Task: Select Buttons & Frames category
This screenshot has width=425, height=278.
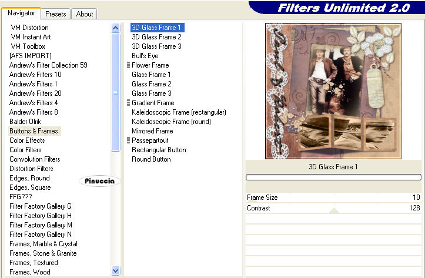Action: tap(34, 131)
